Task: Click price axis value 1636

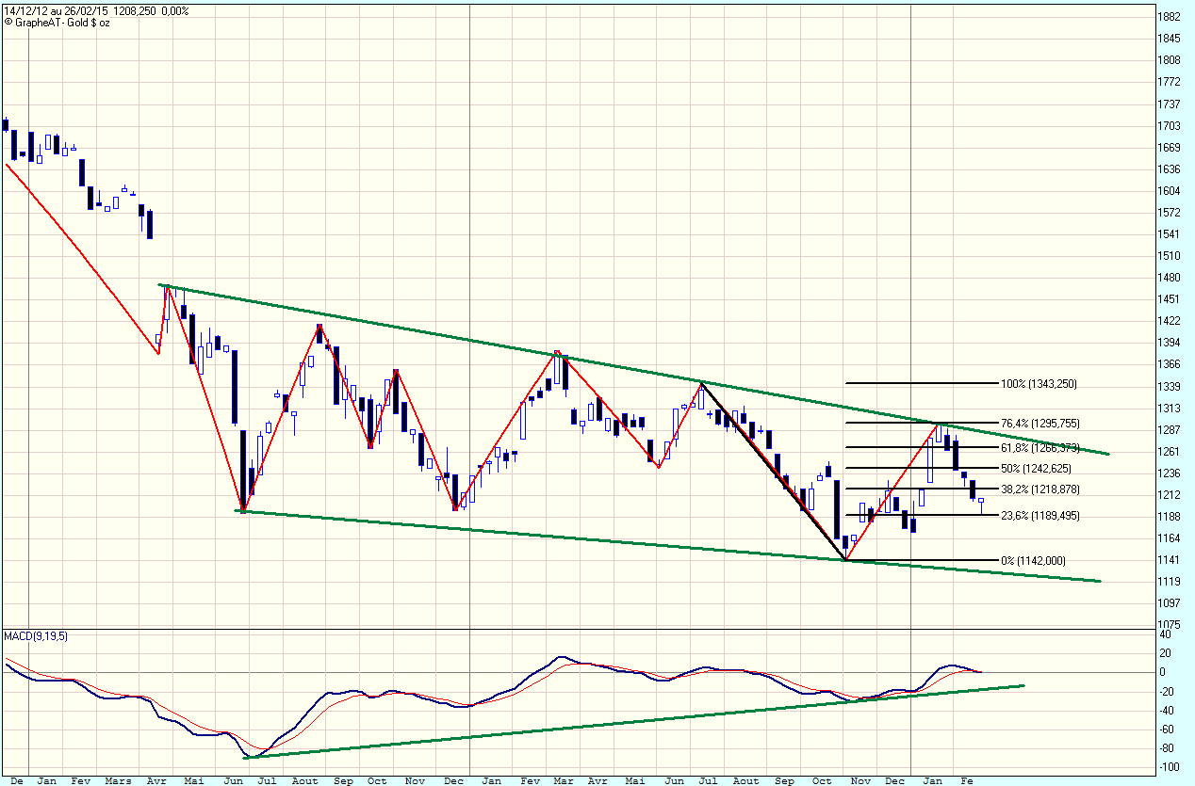Action: (x=1170, y=169)
